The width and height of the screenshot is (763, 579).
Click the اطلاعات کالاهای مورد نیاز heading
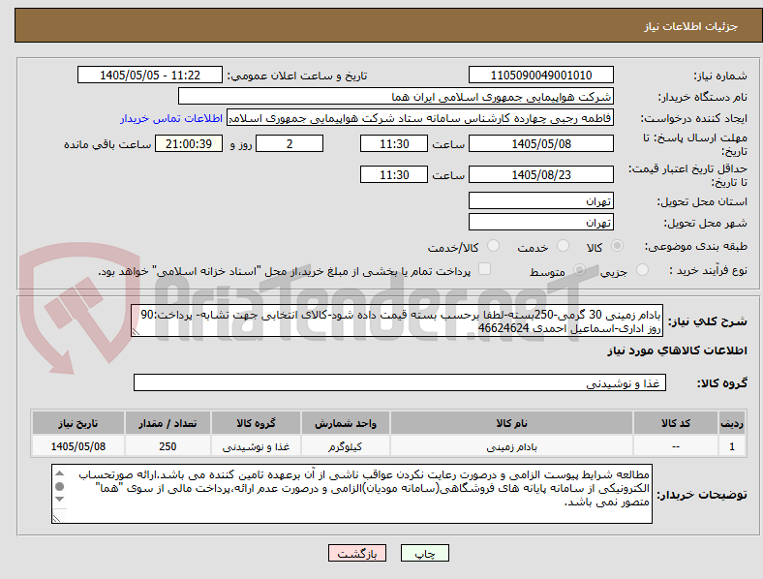677,350
